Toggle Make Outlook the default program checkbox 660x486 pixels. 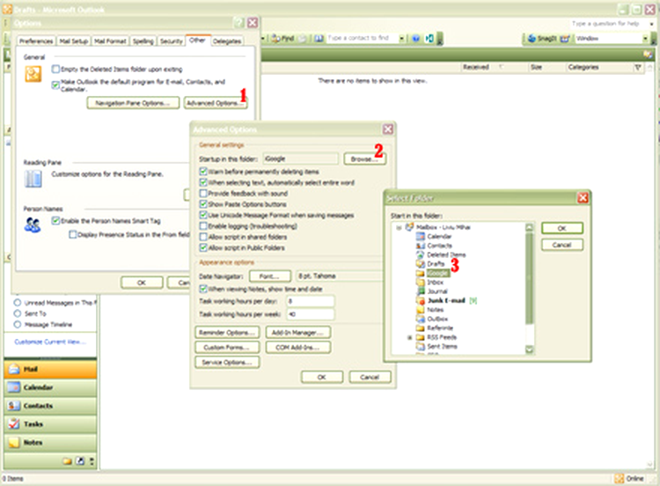(55, 85)
